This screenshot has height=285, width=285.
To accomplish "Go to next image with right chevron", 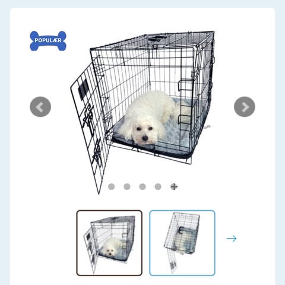I will 245,107.
